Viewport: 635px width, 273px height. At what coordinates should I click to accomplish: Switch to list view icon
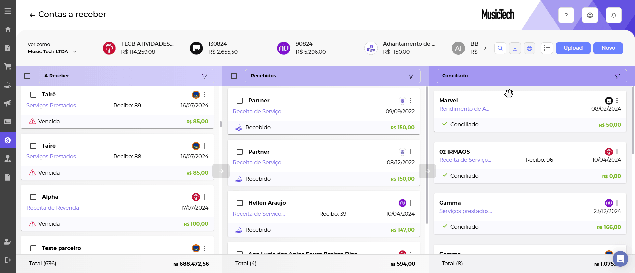click(x=547, y=48)
